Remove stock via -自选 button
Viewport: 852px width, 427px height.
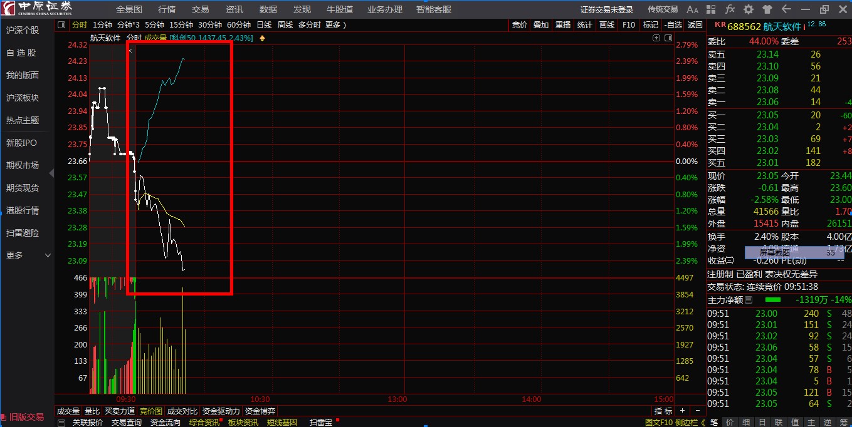click(673, 25)
